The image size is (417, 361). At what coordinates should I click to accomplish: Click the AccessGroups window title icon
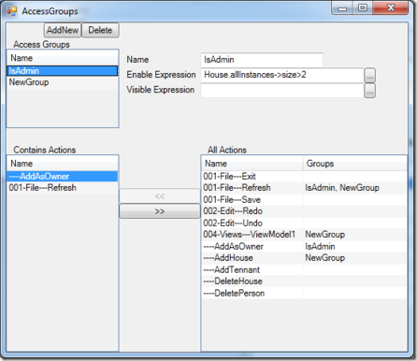12,11
